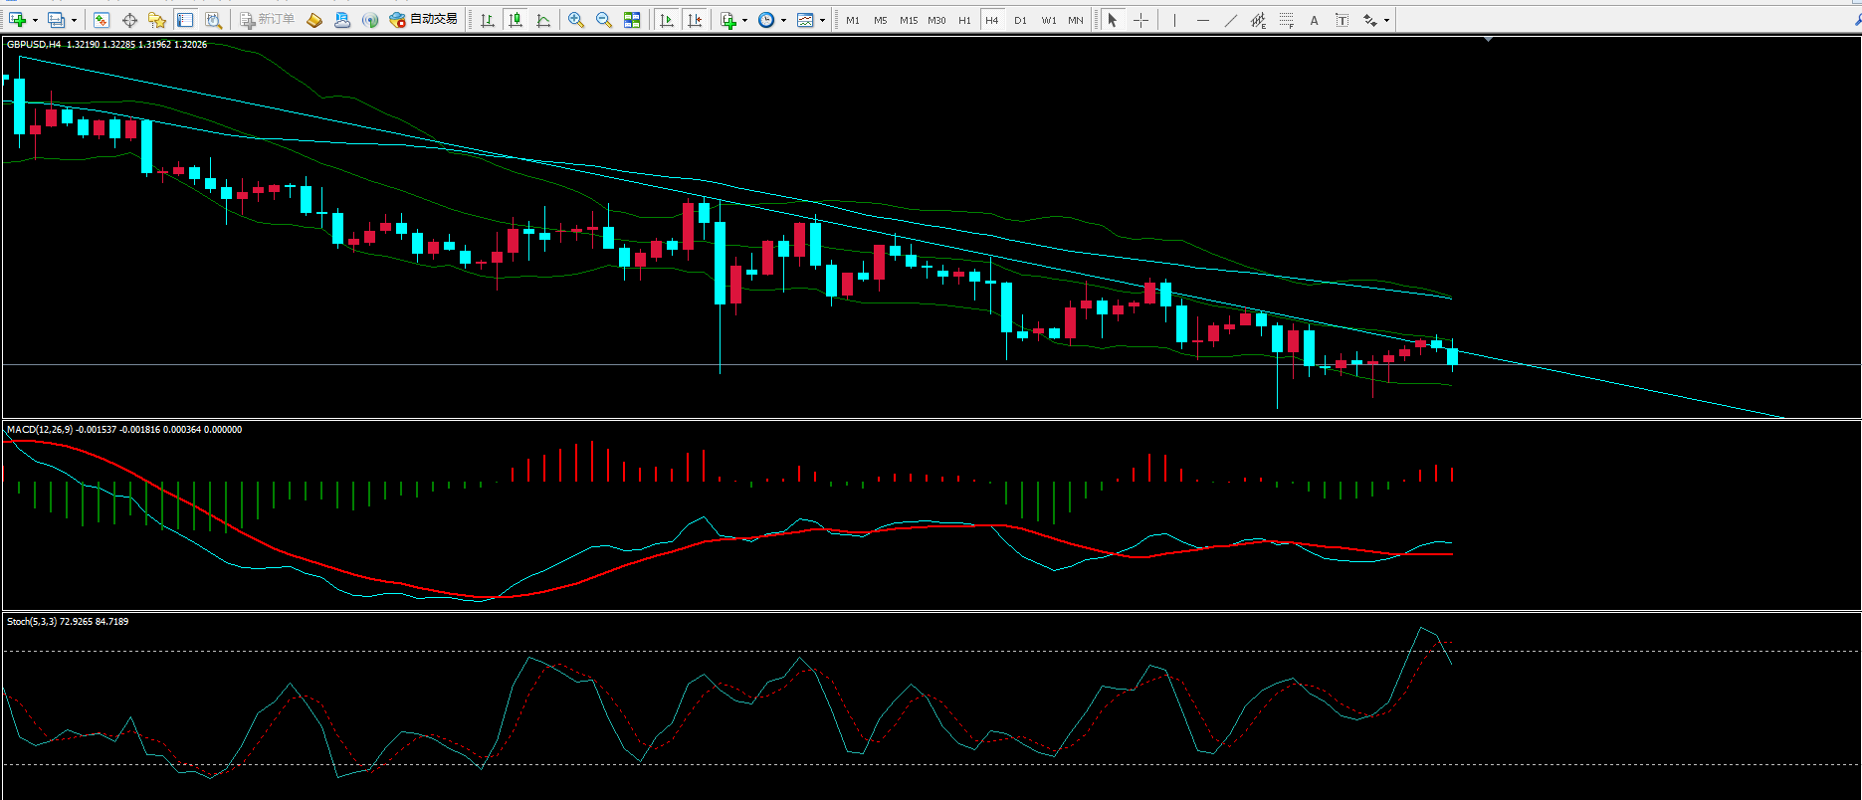Switch the chart to line chart mode

point(543,20)
